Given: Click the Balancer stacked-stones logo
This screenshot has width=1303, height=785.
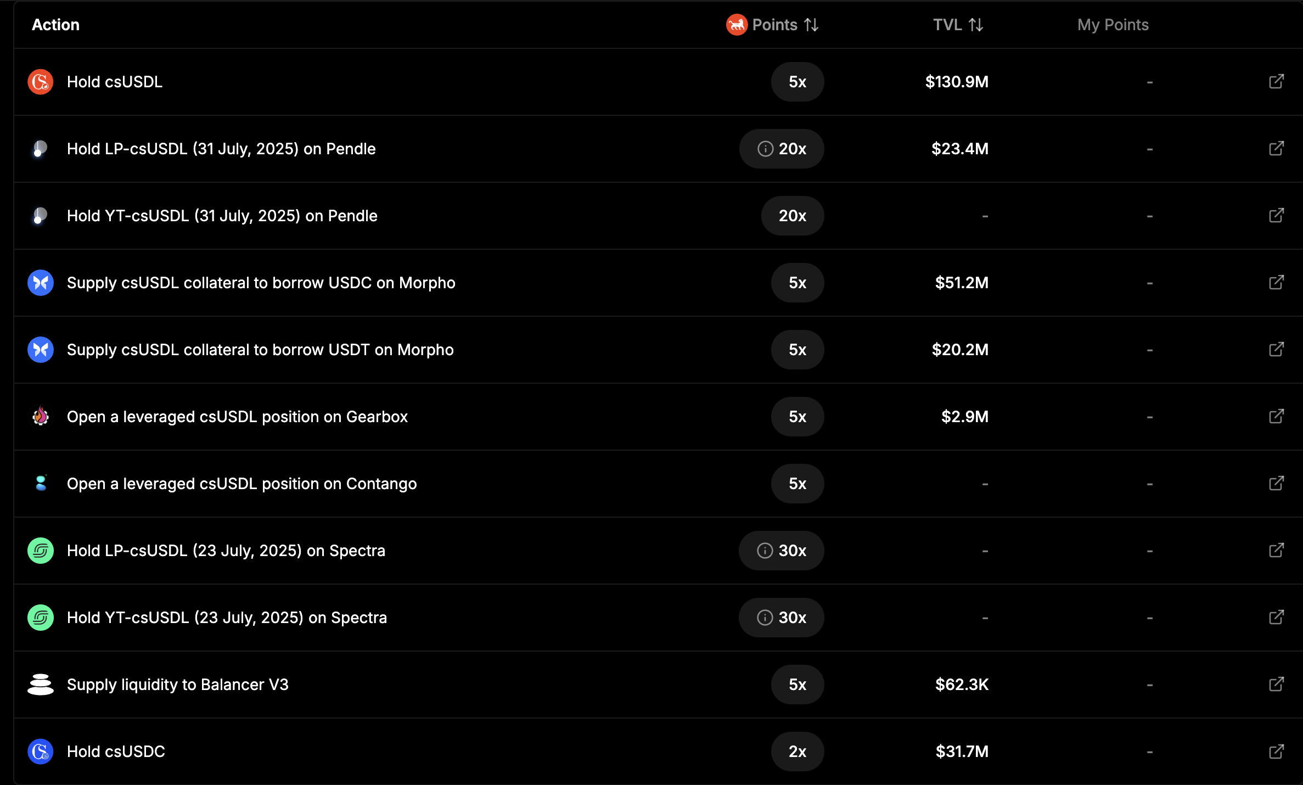Looking at the screenshot, I should (x=41, y=685).
